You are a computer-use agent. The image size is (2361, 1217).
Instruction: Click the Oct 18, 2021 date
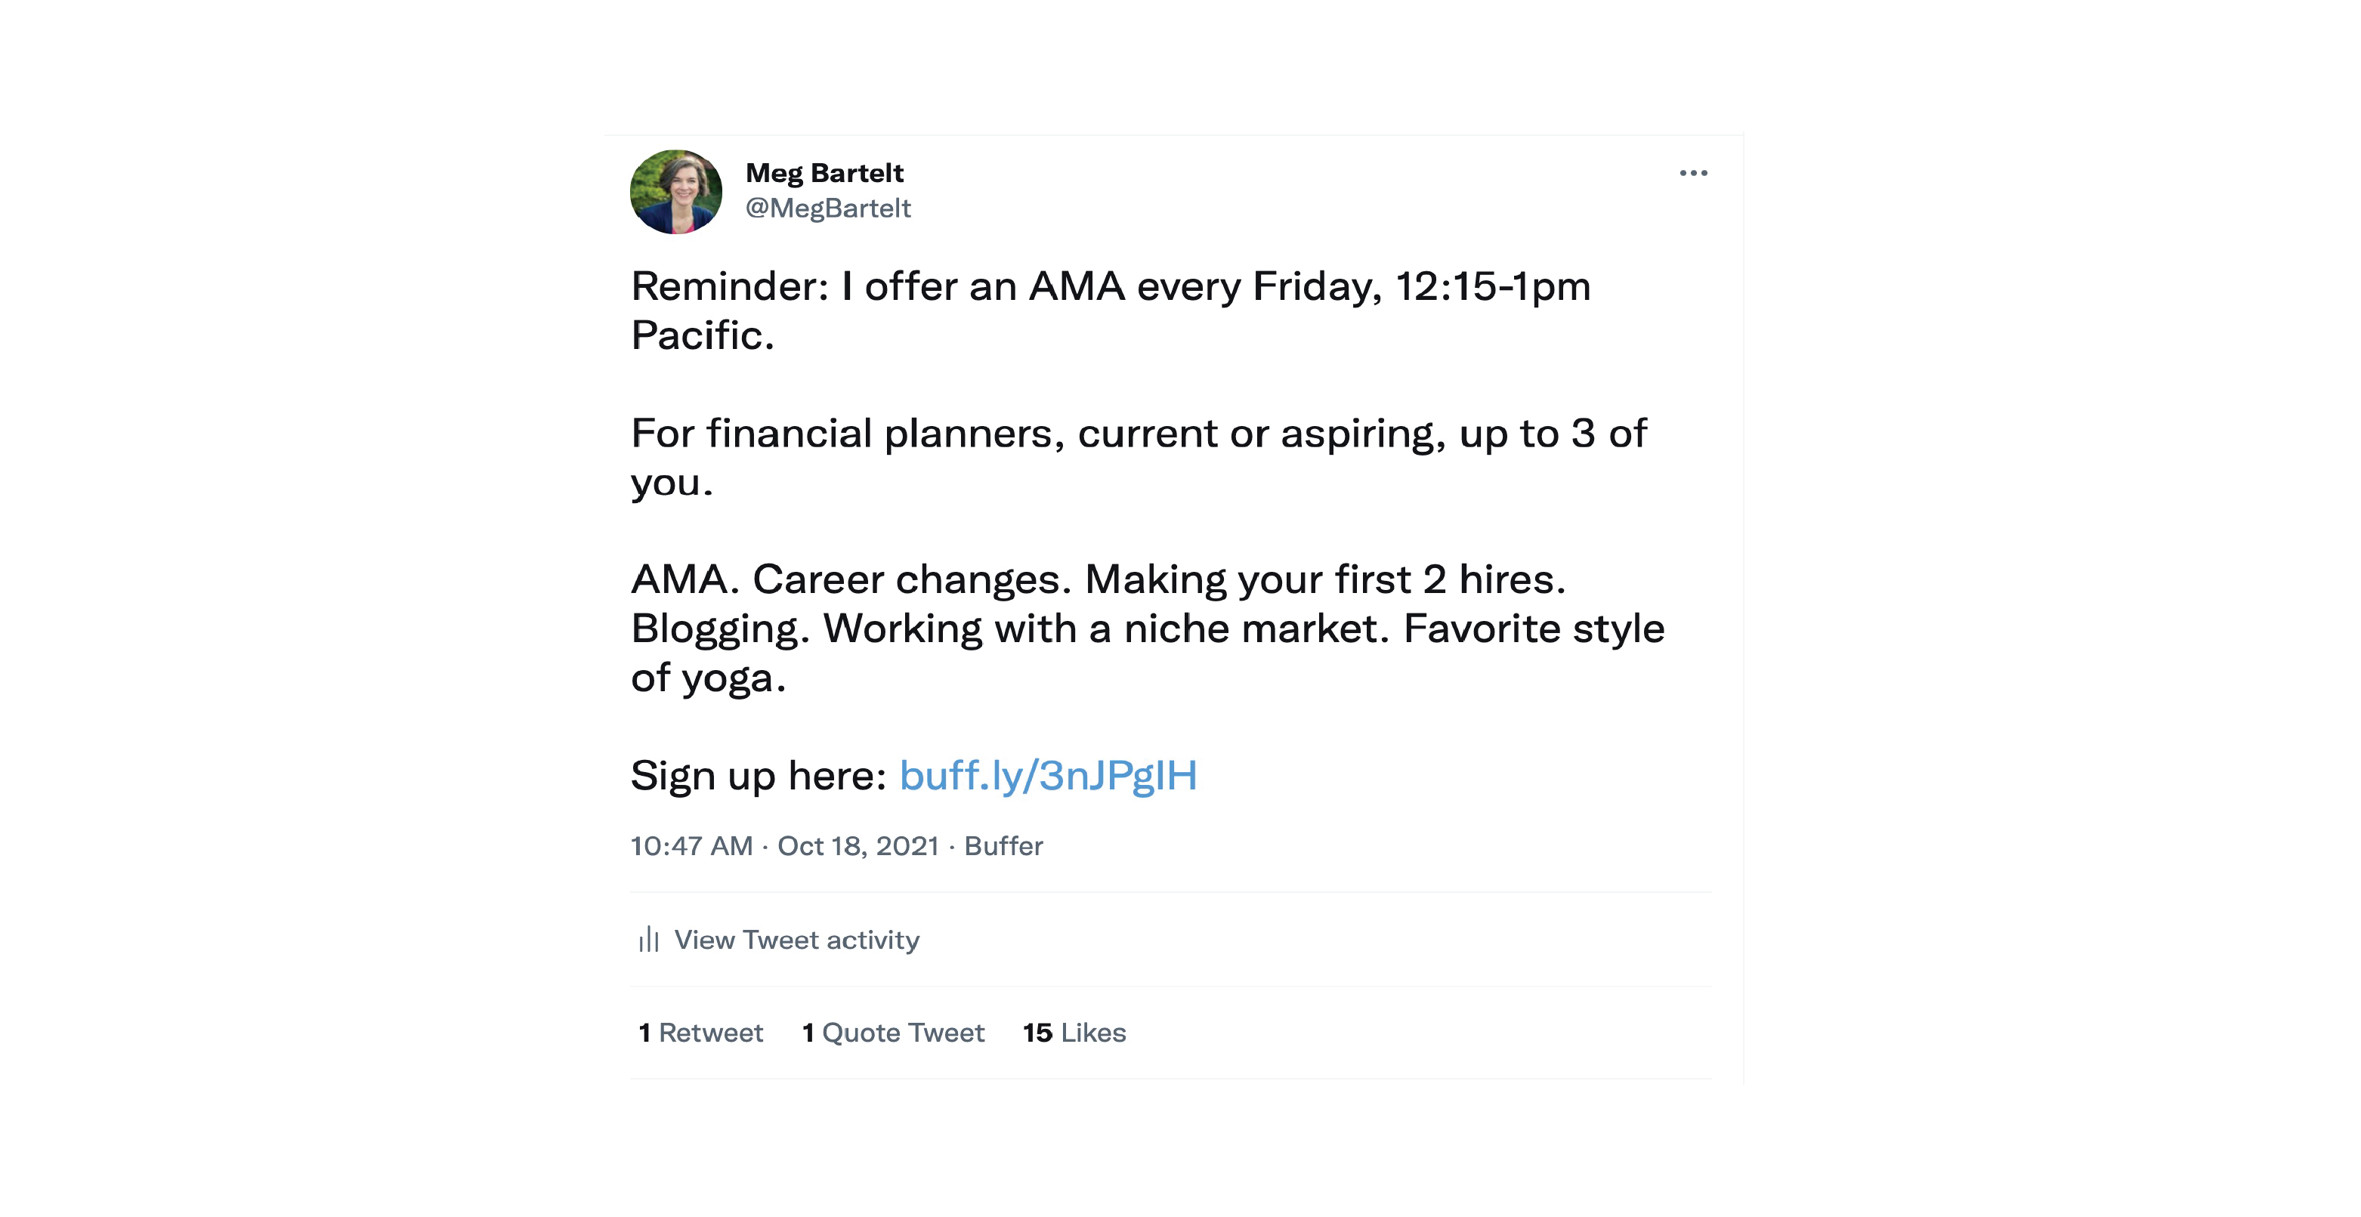click(858, 846)
